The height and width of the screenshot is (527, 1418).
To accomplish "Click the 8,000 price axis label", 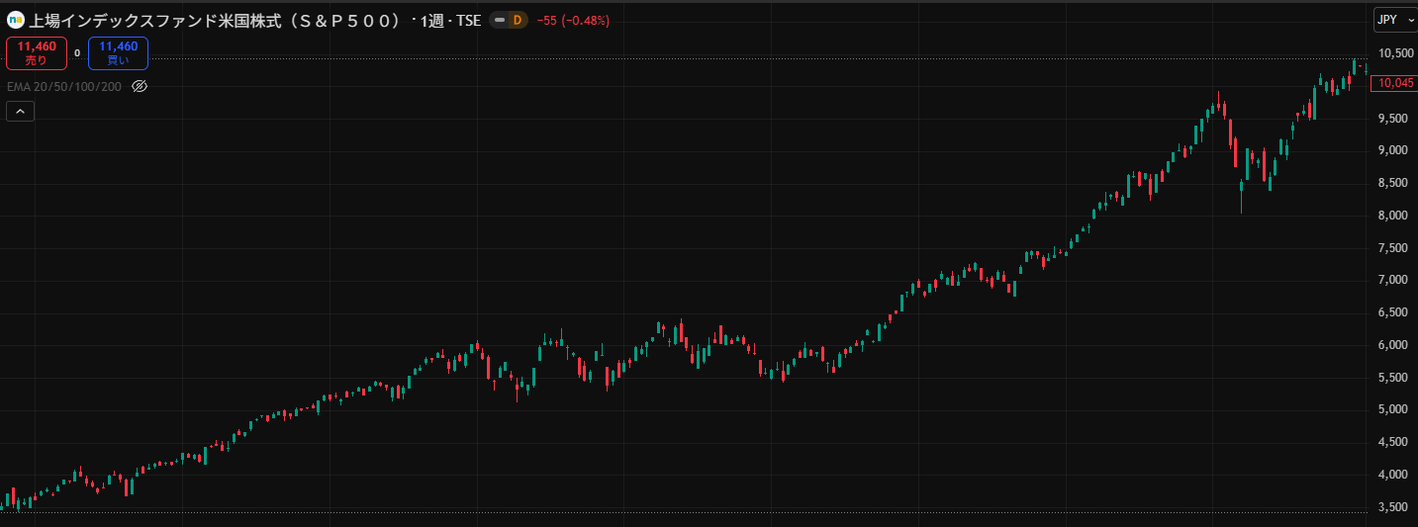I will tap(1394, 216).
